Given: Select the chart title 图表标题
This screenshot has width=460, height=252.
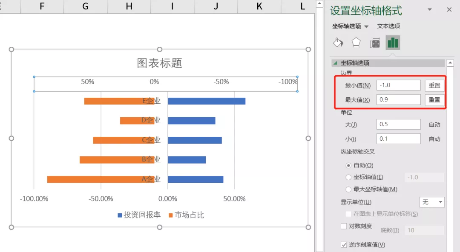Looking at the screenshot, I should pyautogui.click(x=160, y=63).
